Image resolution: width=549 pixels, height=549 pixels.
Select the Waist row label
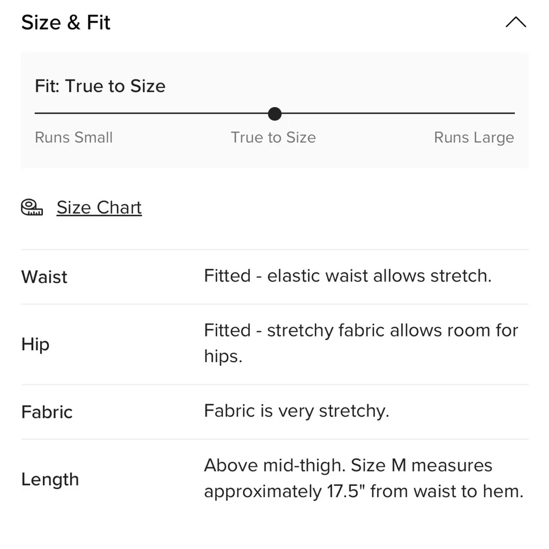tap(44, 277)
